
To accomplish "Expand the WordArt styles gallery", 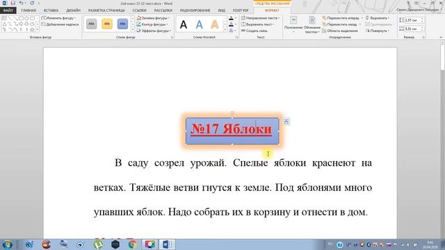I will pos(225,30).
